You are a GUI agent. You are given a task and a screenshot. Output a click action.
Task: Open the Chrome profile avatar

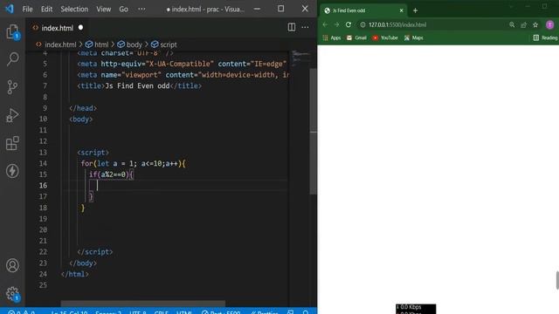tap(549, 24)
